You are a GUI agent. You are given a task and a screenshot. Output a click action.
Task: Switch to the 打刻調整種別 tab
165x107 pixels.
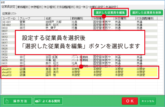pos(65,7)
